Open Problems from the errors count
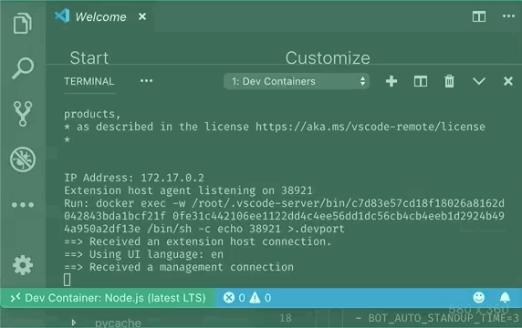 click(234, 298)
